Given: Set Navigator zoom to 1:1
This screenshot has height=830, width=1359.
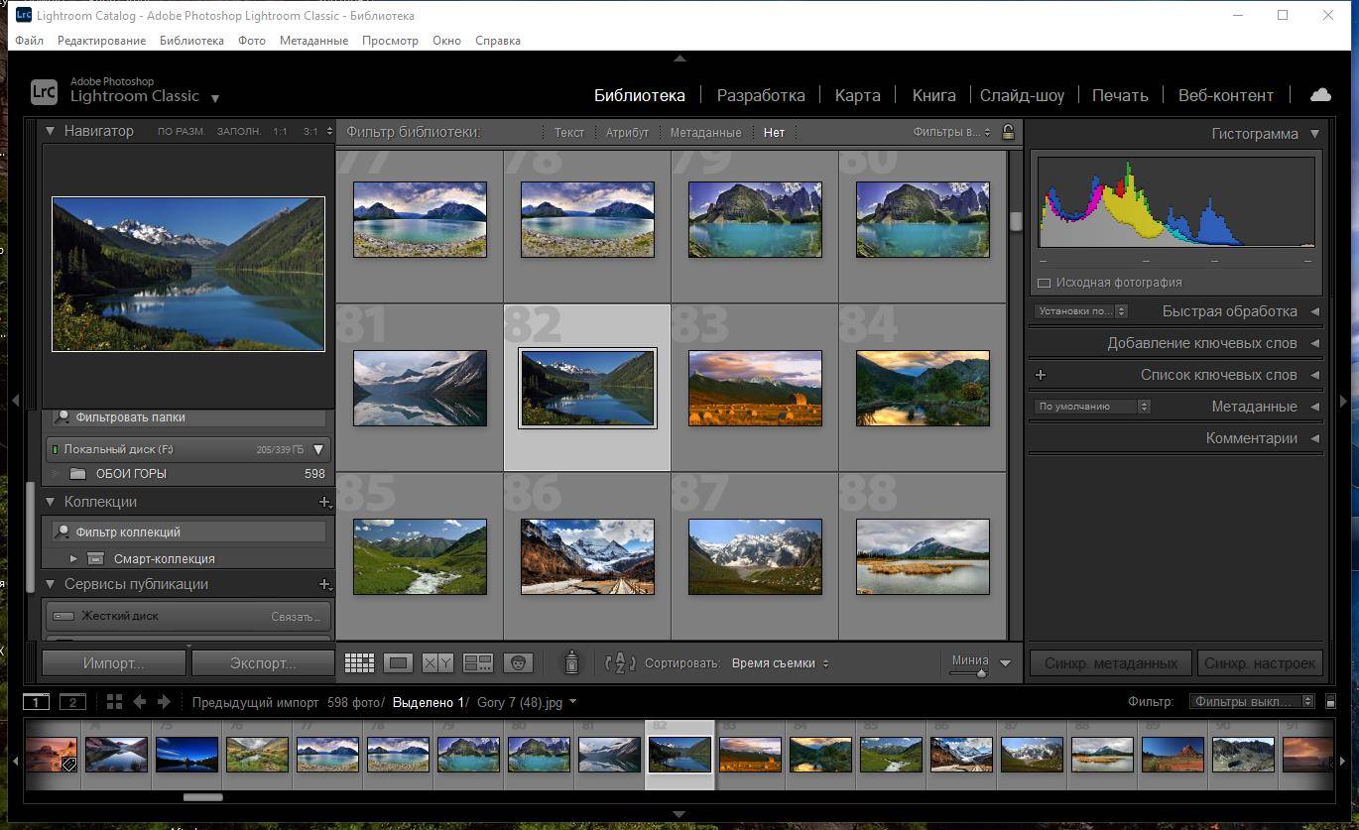Looking at the screenshot, I should 281,131.
